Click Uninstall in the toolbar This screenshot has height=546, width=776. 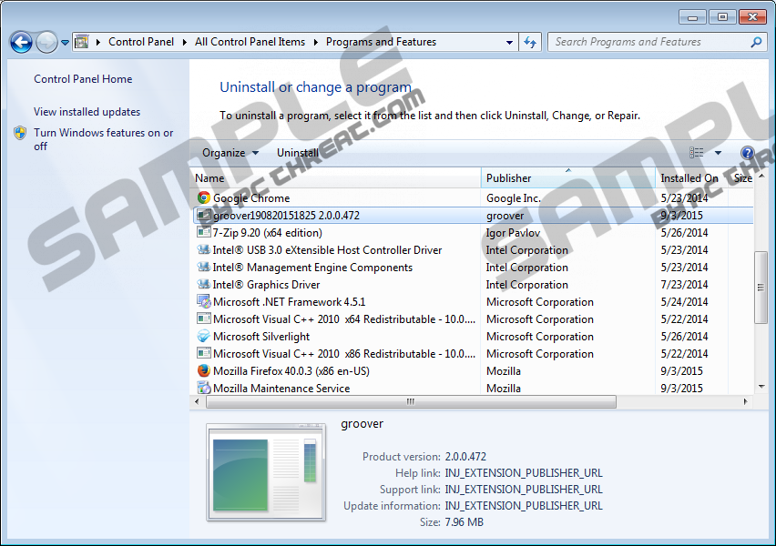coord(298,153)
